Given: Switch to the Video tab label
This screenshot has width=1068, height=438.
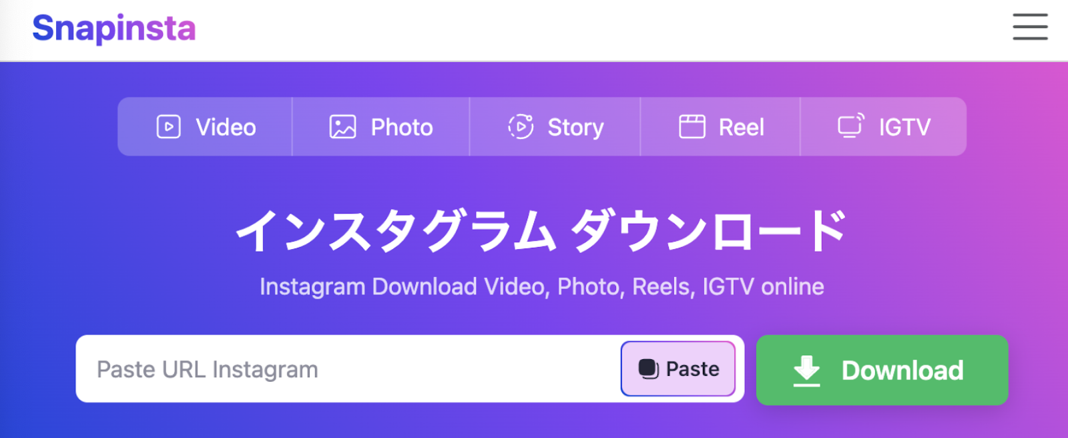Looking at the screenshot, I should (226, 128).
